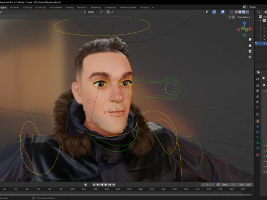Select the highlighted armature row in Outliner

coord(261,43)
